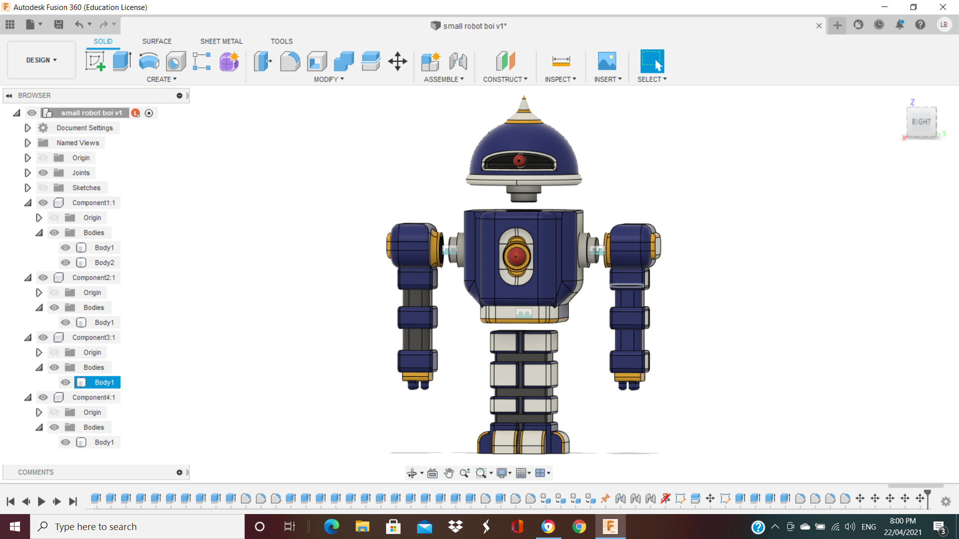Hide Body2 under Component1:1 Bodies
Viewport: 959px width, 539px height.
point(65,263)
